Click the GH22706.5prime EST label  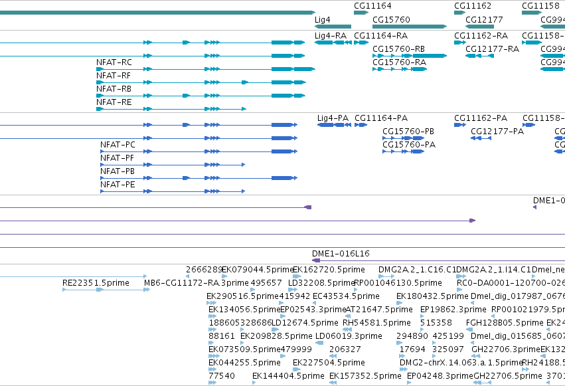[508, 376]
